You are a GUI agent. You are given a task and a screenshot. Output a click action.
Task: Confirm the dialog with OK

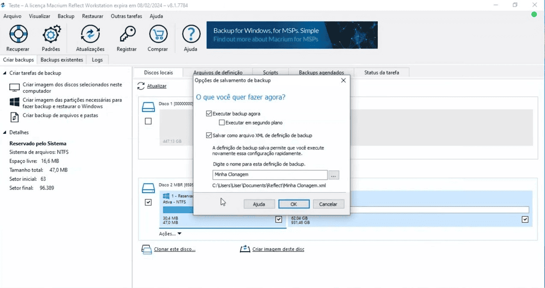point(293,204)
